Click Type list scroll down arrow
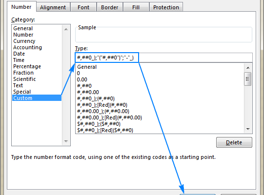The width and height of the screenshot is (264, 195). (248, 129)
